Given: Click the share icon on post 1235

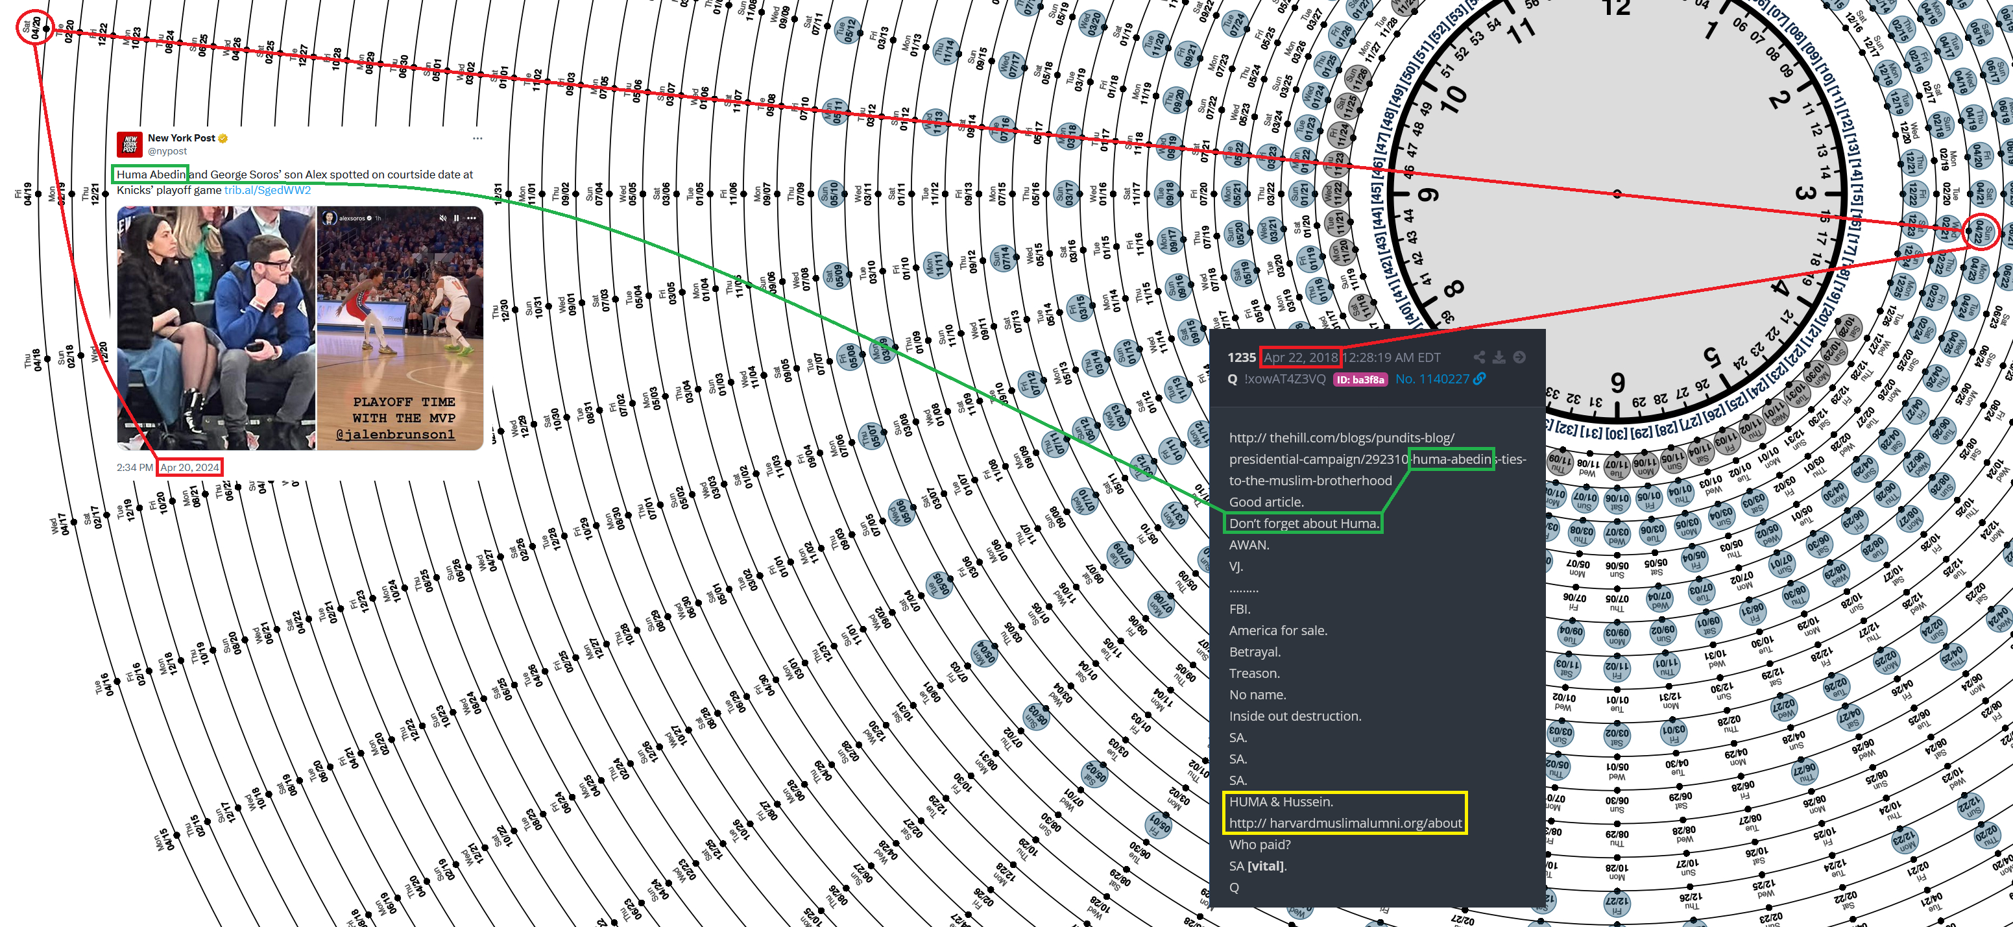Looking at the screenshot, I should pos(1479,357).
